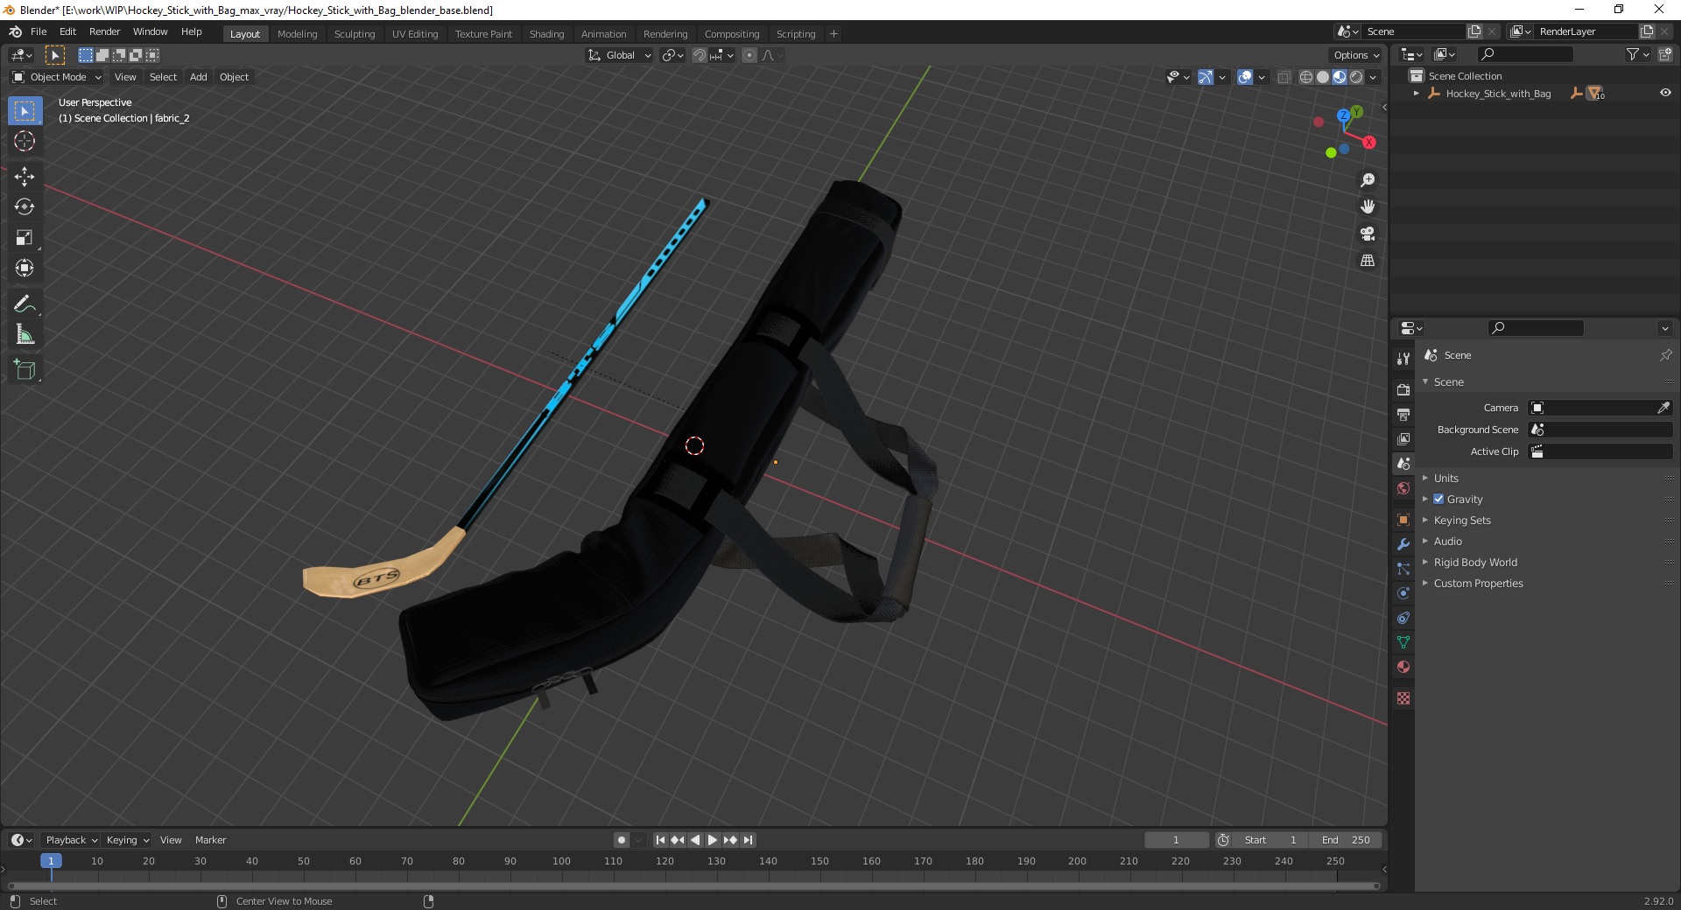This screenshot has height=910, width=1681.
Task: Click Marker in the timeline header
Action: tap(210, 840)
